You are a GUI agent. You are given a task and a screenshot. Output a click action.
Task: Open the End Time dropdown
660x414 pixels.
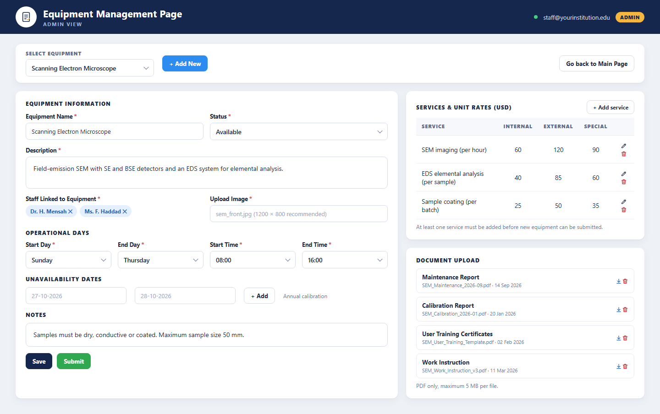click(345, 260)
